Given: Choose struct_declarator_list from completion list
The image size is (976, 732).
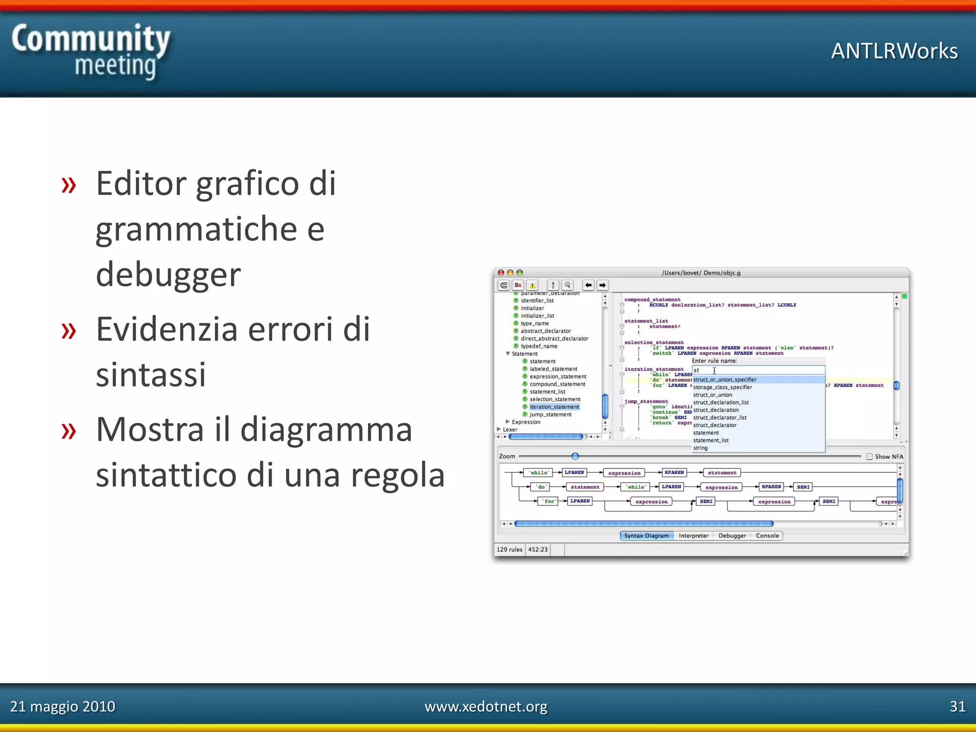Looking at the screenshot, I should point(758,418).
